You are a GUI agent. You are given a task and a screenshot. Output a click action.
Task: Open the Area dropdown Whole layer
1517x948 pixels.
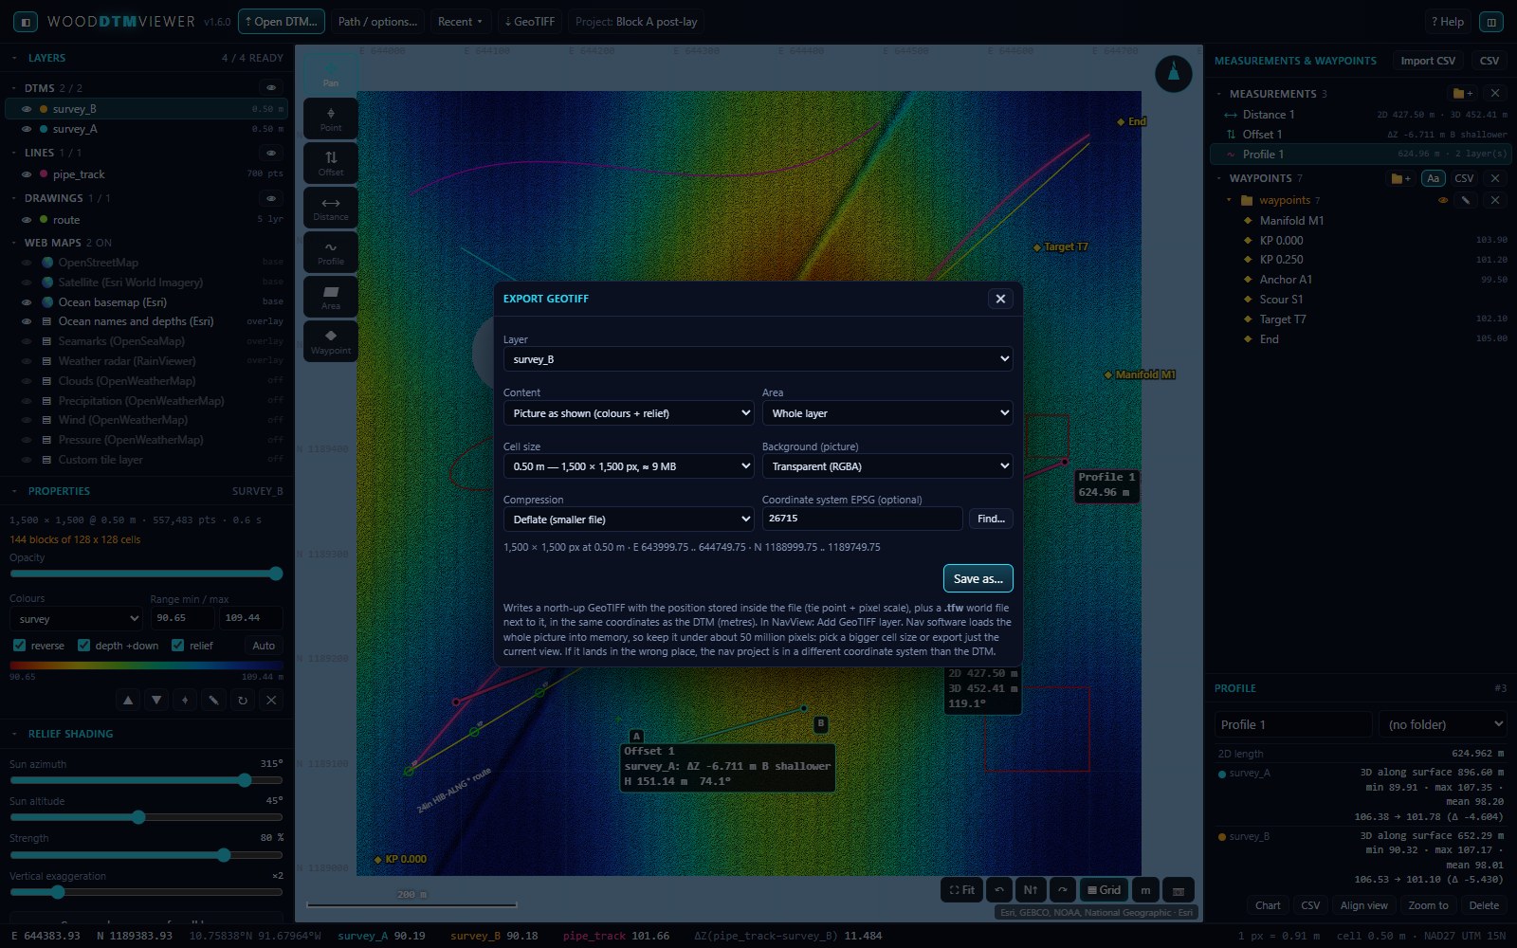point(887,413)
